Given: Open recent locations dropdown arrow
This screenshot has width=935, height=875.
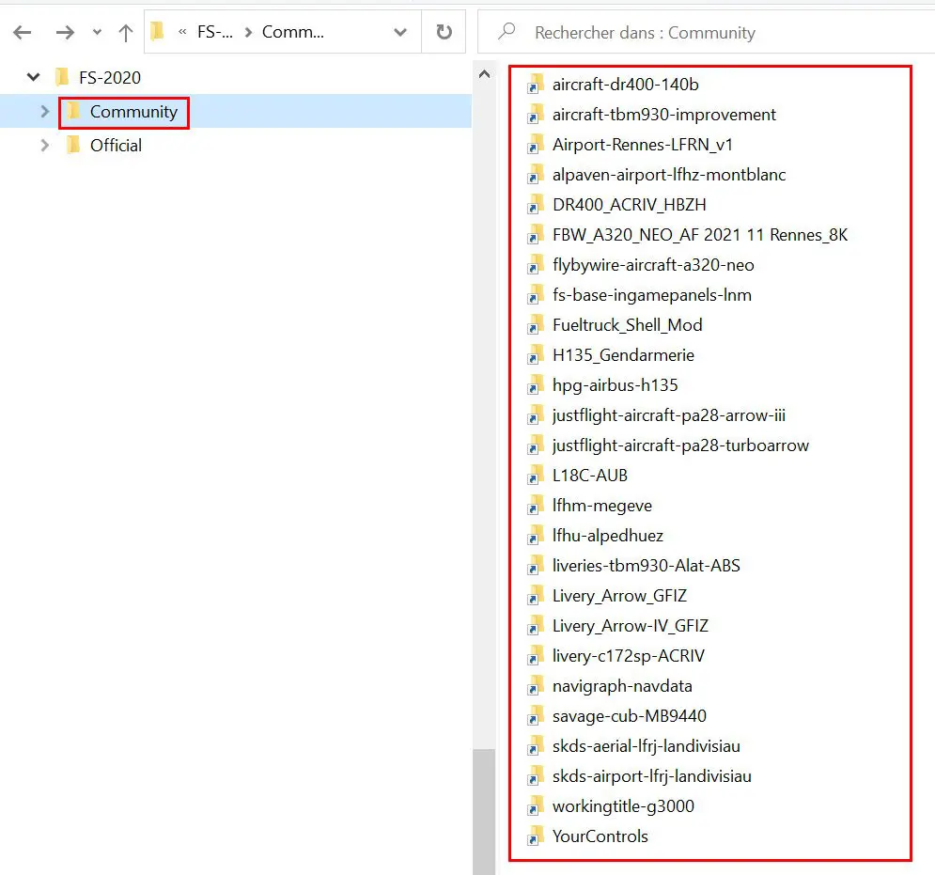Looking at the screenshot, I should (97, 32).
